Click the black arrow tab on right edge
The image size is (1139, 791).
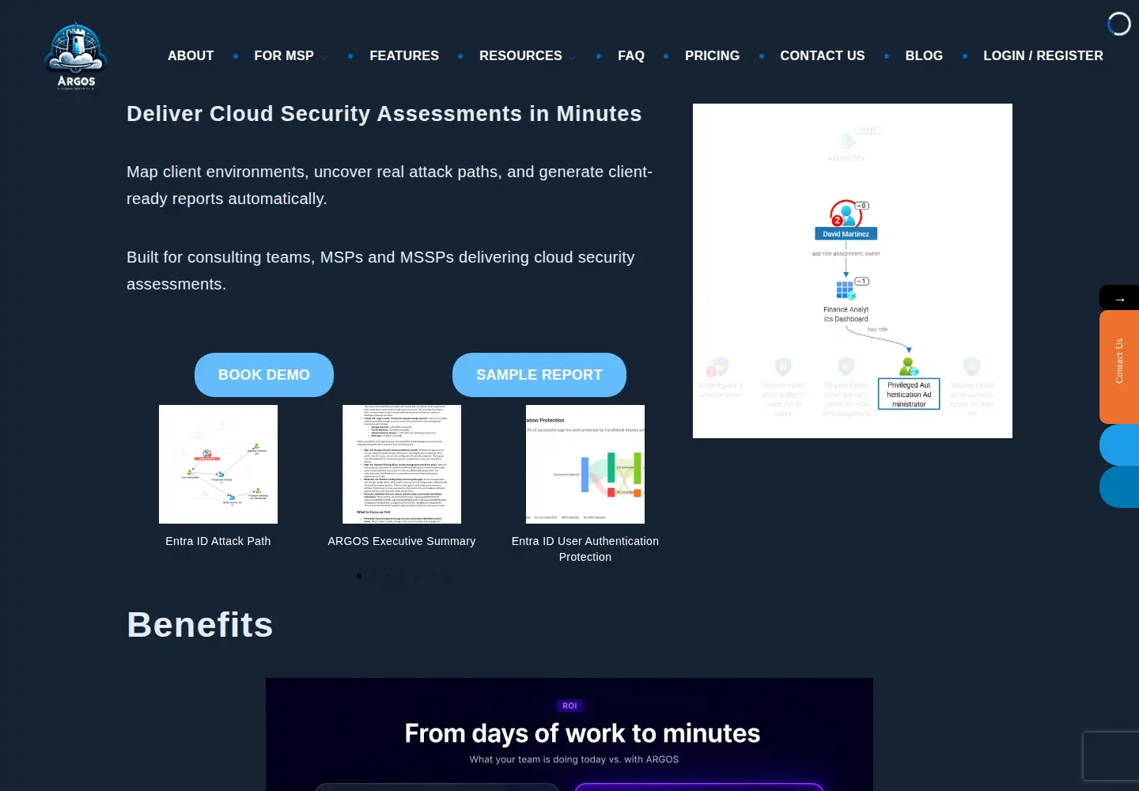pos(1119,298)
